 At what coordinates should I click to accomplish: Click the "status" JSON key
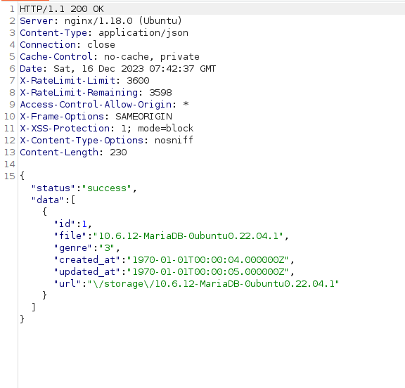53,188
